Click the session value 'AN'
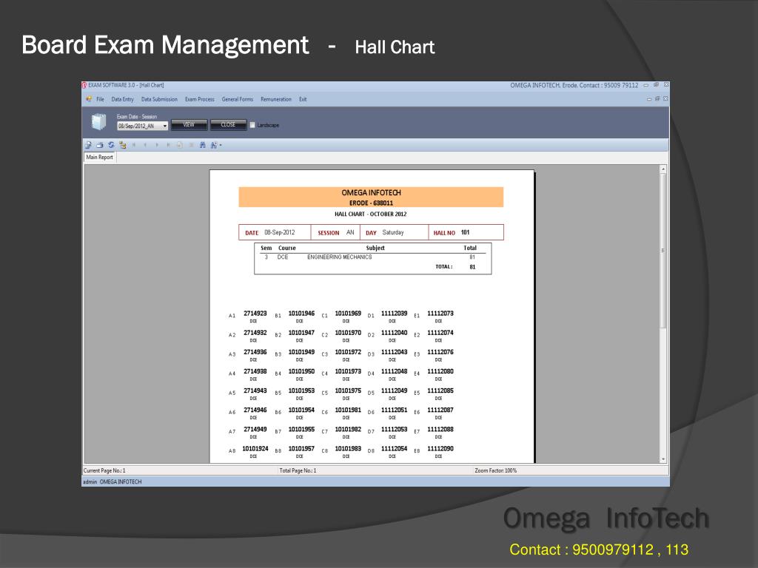The width and height of the screenshot is (758, 568). coord(350,232)
